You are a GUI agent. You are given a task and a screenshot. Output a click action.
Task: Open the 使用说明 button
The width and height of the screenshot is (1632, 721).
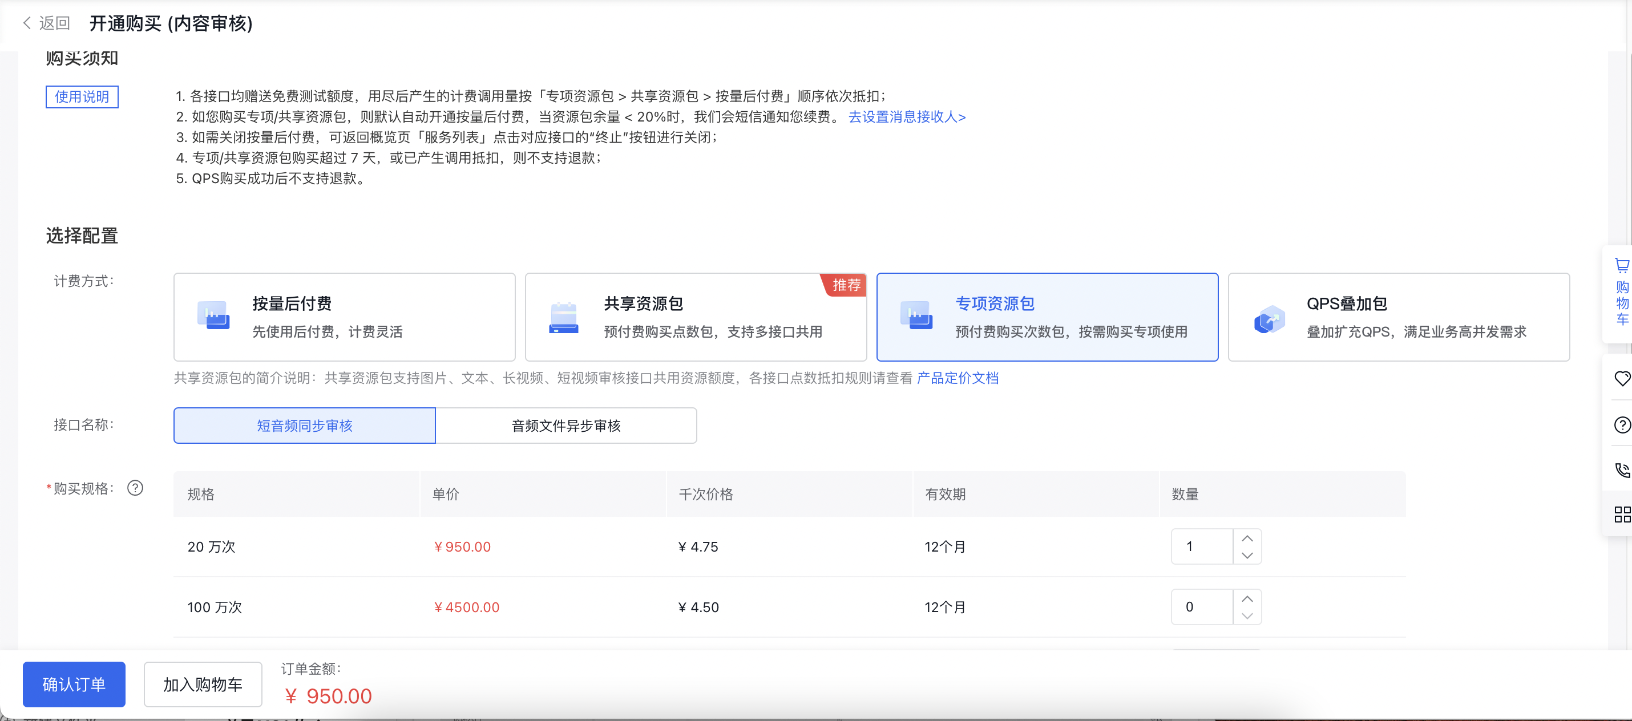click(x=82, y=97)
